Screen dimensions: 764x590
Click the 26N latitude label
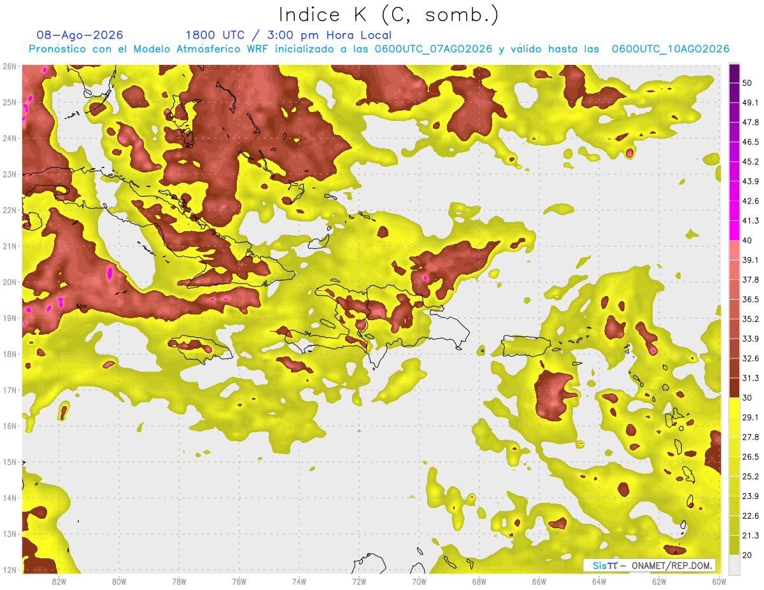[x=10, y=66]
